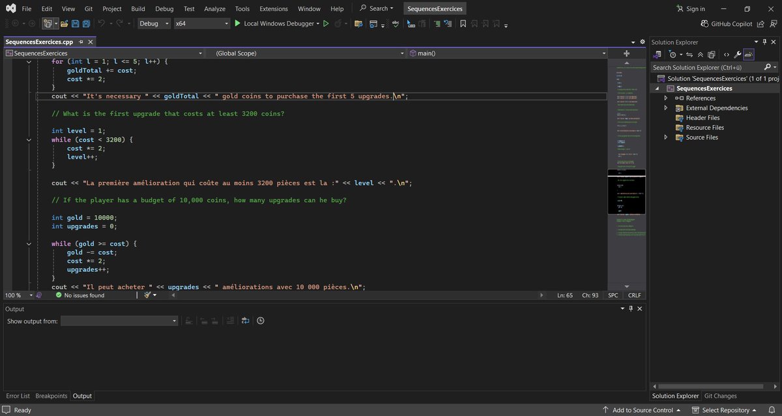Click No issues found indicator
Viewport: 782px width, 416px height.
click(80, 295)
